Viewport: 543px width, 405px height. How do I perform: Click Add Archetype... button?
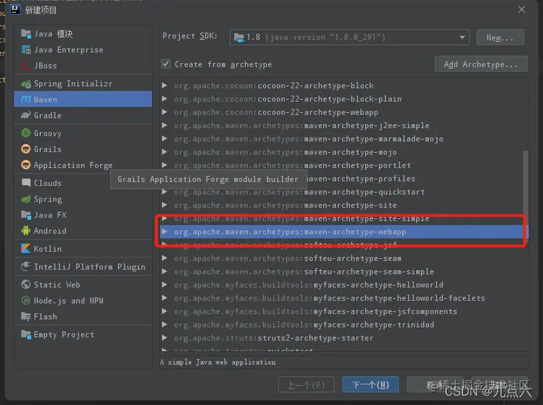[481, 64]
